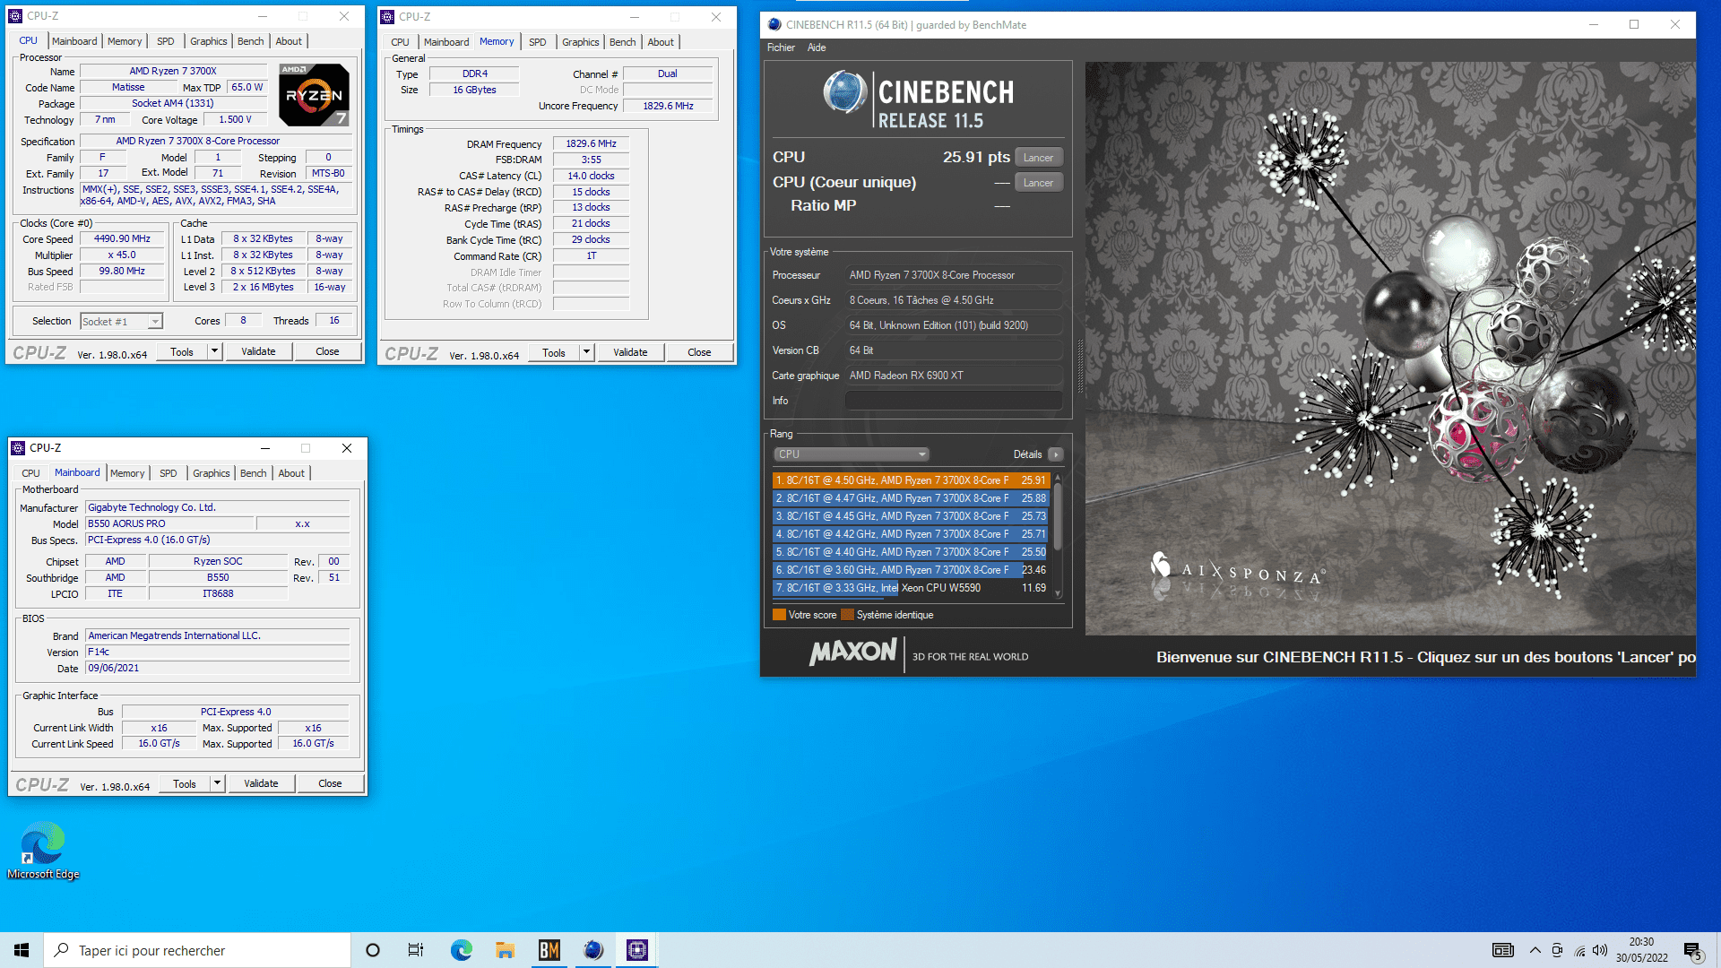Image resolution: width=1721 pixels, height=968 pixels.
Task: Click Validate in CPU-Z CPU window
Action: tap(258, 351)
